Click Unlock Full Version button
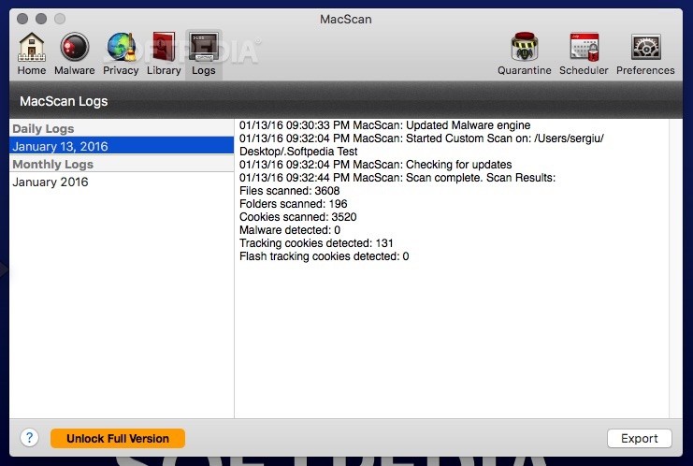The height and width of the screenshot is (466, 693). click(x=118, y=439)
